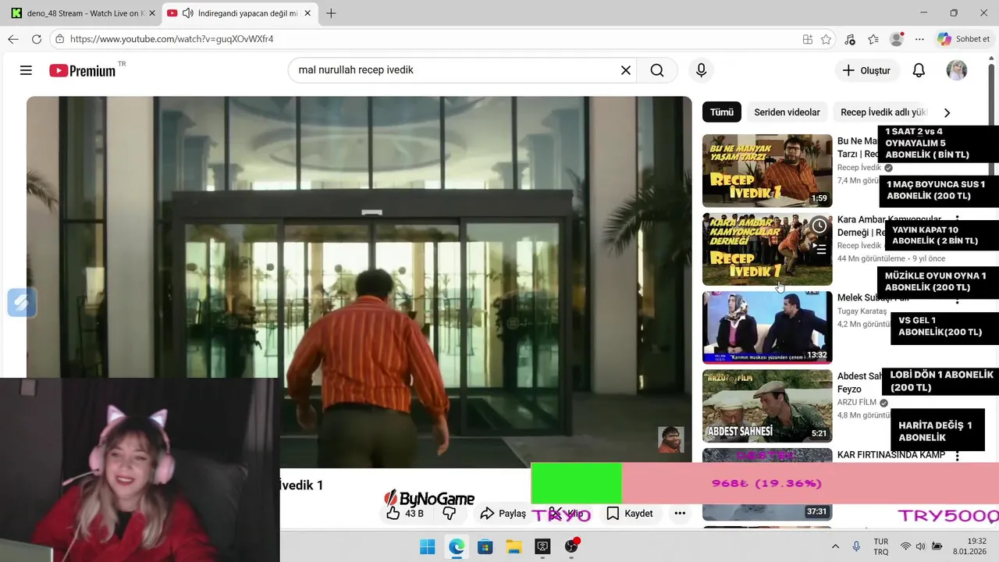Viewport: 999px width, 562px height.
Task: Start voice search with the microphone
Action: pyautogui.click(x=701, y=70)
